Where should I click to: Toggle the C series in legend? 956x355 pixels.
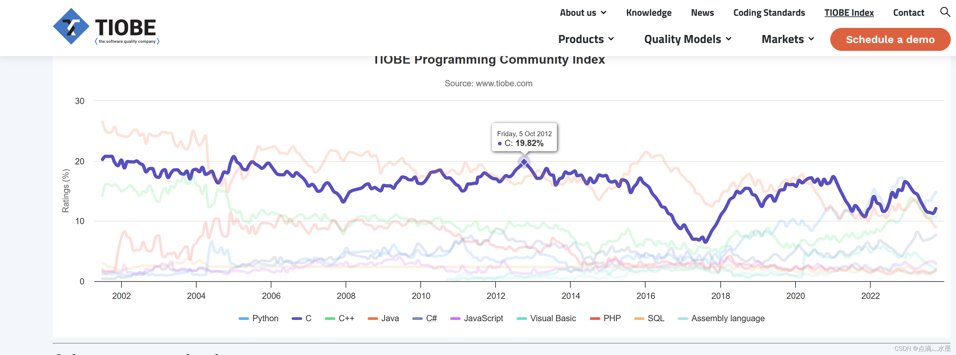click(301, 318)
